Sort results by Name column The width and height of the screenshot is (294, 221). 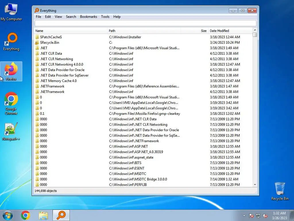(71, 31)
